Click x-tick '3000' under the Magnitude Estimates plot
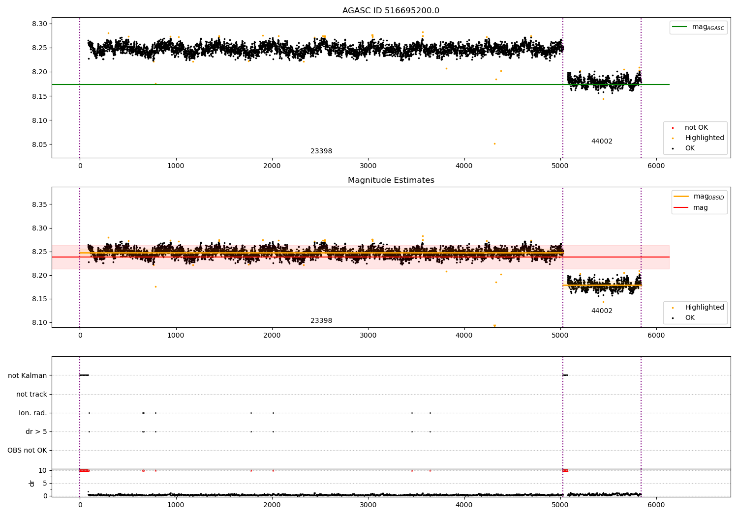 point(368,336)
